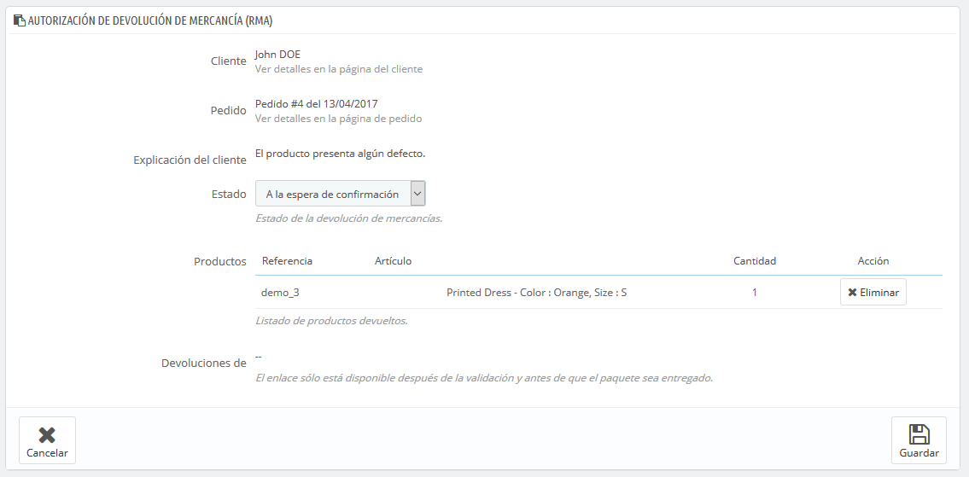Image resolution: width=969 pixels, height=477 pixels.
Task: Open 'Ver detalles en la página del cliente'
Action: point(339,69)
